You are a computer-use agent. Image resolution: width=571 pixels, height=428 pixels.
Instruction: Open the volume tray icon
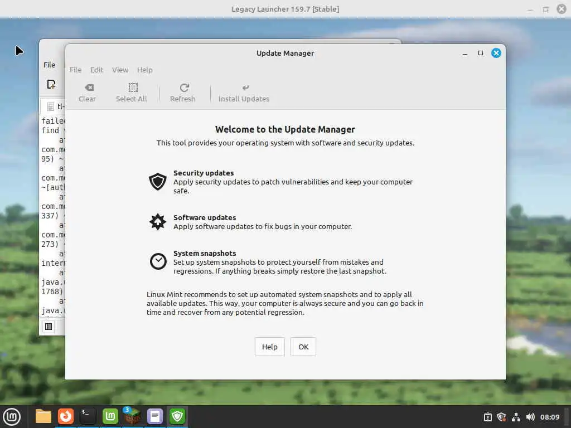coord(530,417)
